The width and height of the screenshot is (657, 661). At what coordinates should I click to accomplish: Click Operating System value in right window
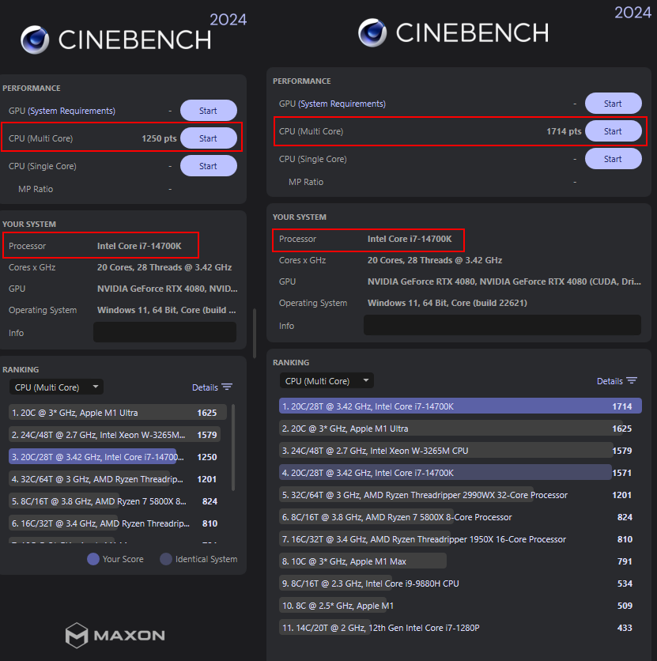point(447,303)
